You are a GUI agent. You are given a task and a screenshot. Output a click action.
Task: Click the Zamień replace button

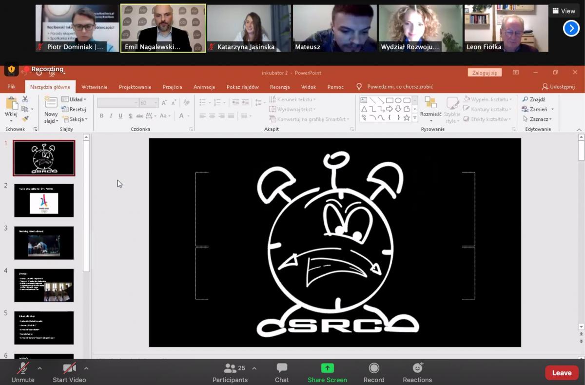point(534,109)
